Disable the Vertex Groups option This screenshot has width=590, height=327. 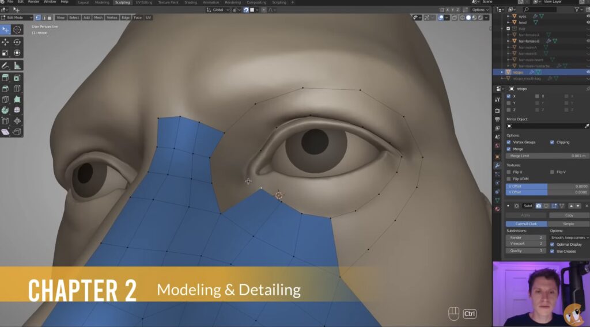point(509,142)
